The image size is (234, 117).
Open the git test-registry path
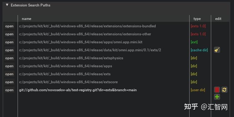[9, 90]
